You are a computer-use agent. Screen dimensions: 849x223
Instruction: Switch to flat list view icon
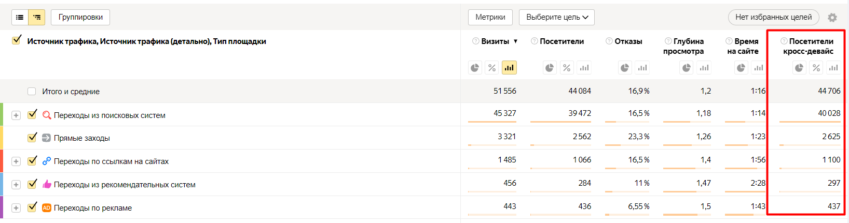point(20,17)
